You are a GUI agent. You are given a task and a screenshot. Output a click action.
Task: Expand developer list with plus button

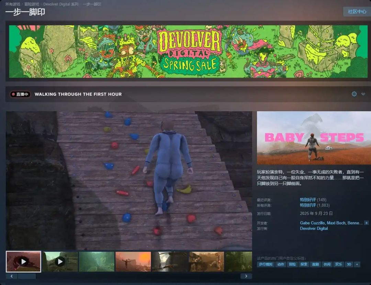[366, 223]
